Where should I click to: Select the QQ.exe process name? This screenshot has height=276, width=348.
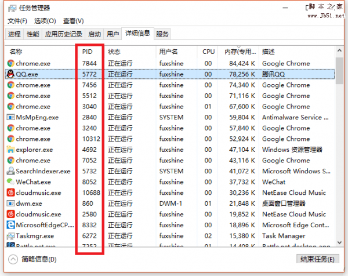tap(27, 74)
